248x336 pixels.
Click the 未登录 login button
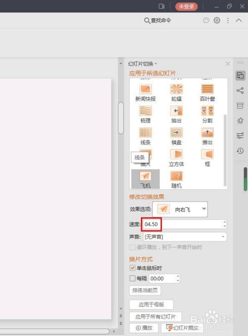click(186, 6)
